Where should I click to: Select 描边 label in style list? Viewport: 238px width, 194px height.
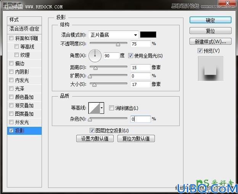click(x=20, y=63)
